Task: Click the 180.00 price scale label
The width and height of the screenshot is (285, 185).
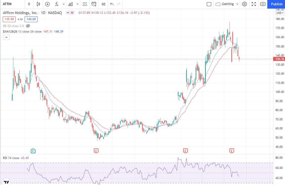Action: (280, 19)
